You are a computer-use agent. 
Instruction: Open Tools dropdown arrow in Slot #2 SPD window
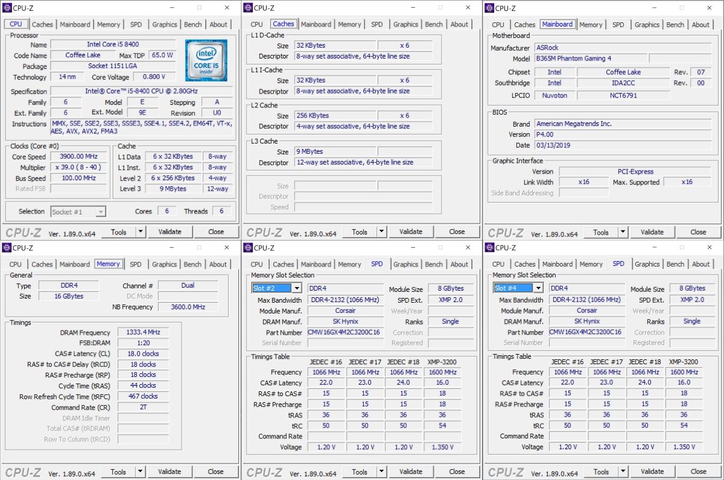pyautogui.click(x=381, y=472)
